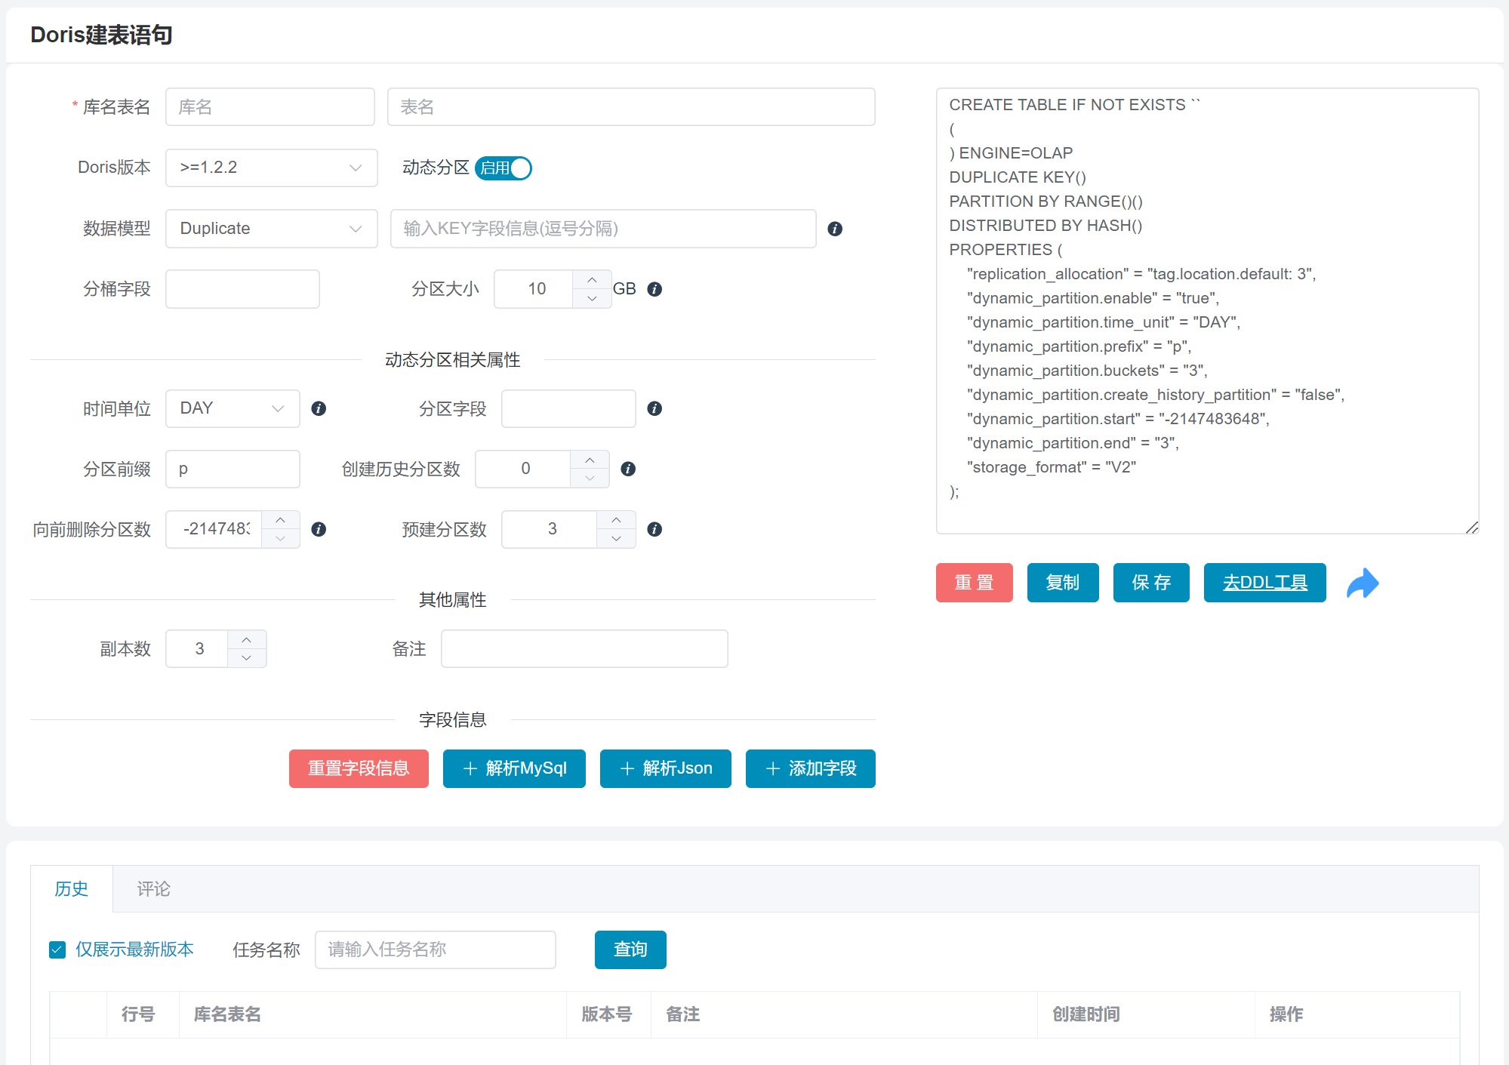Click the 保存 button

pos(1151,583)
